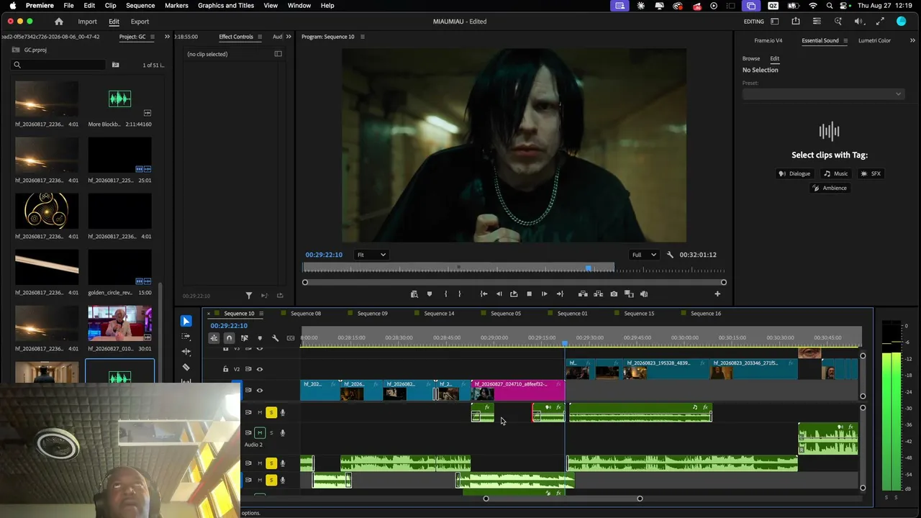The image size is (921, 518).
Task: Add marker in program monitor
Action: click(430, 294)
